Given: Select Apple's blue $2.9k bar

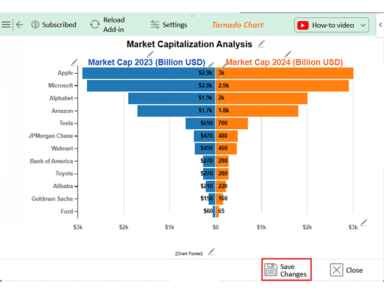Looking at the screenshot, I should tap(149, 73).
